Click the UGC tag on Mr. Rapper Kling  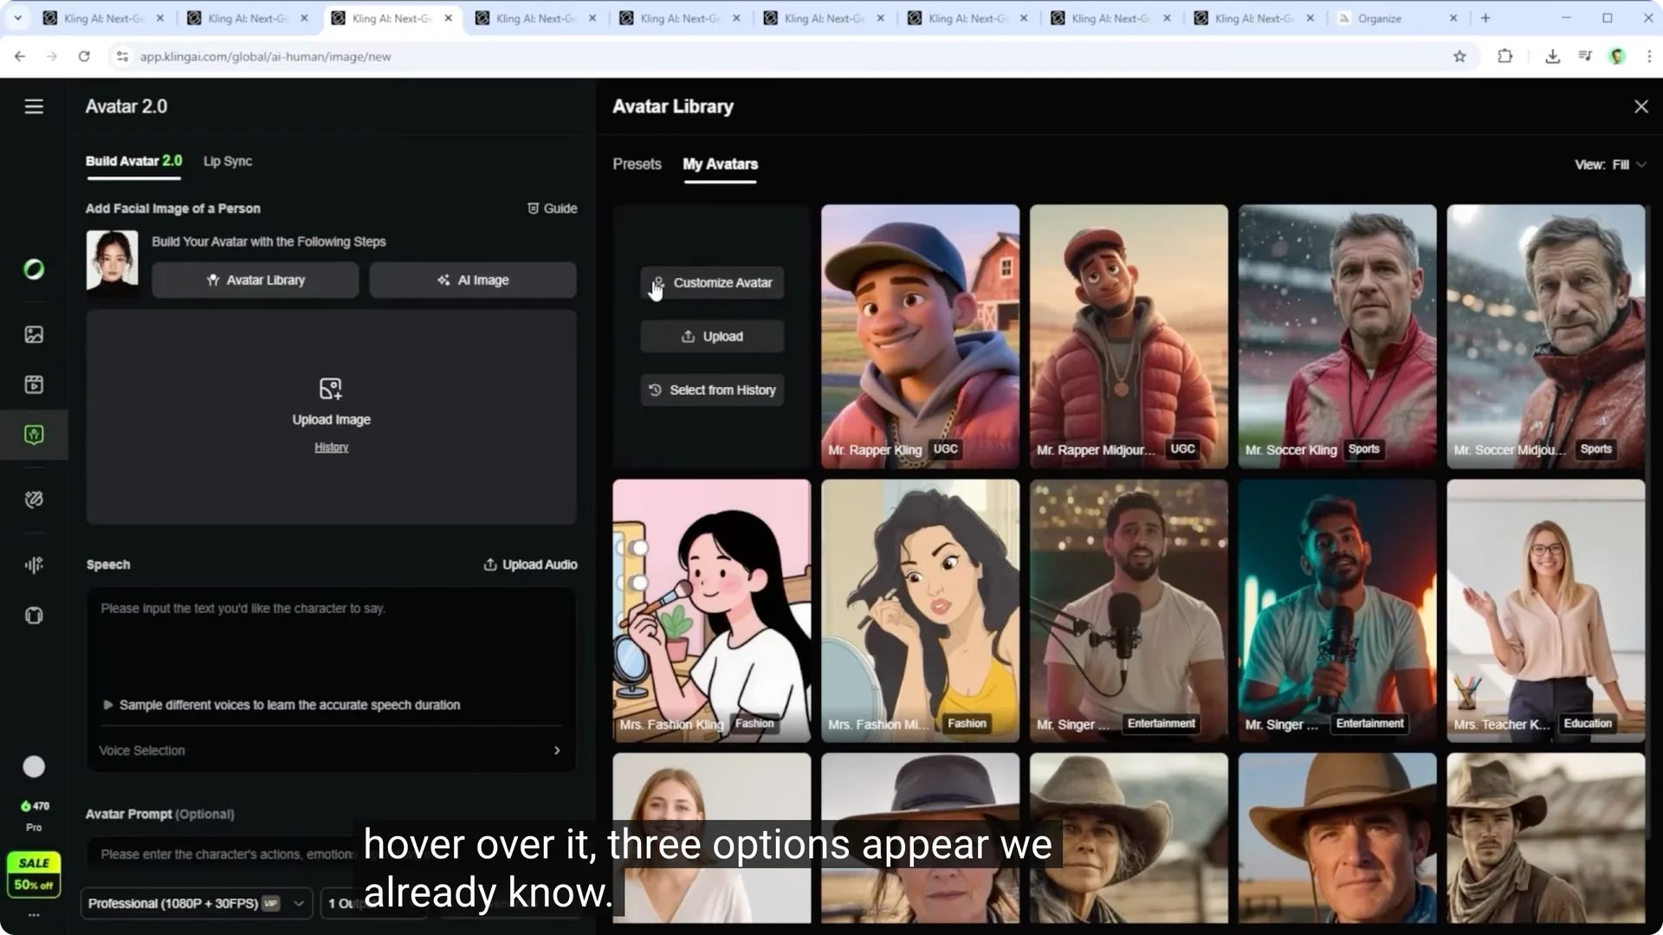945,448
